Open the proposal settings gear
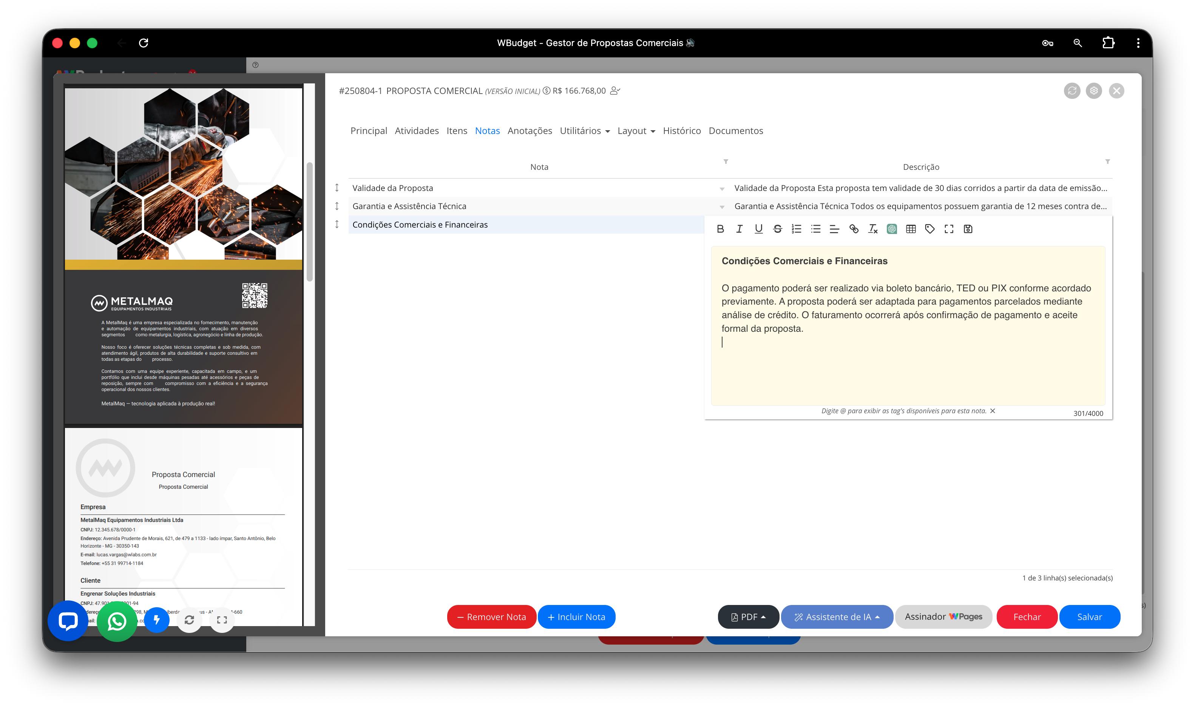 (x=1094, y=91)
